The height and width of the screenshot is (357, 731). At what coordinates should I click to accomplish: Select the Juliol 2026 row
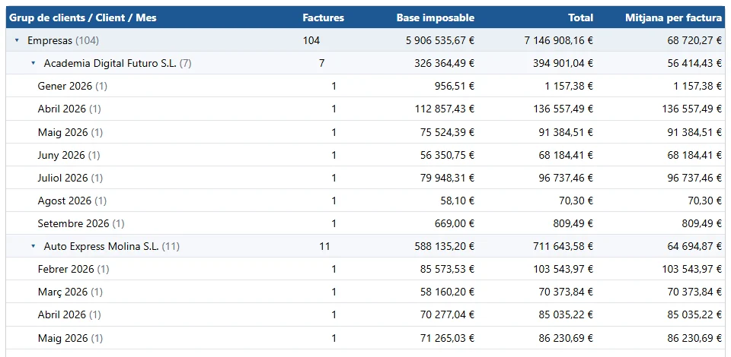coord(365,178)
